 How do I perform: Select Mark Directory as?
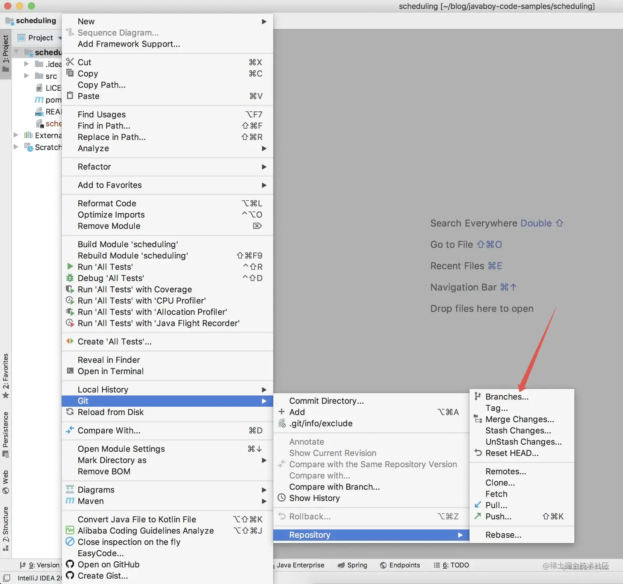(x=167, y=460)
